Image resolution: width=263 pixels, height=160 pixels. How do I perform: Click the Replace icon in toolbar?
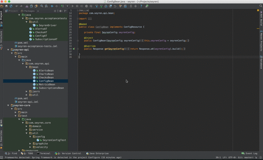(46, 6)
